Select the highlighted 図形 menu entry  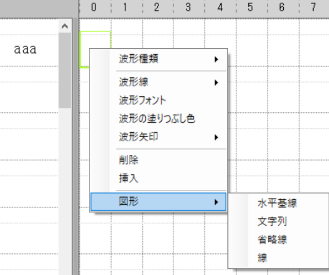point(158,201)
